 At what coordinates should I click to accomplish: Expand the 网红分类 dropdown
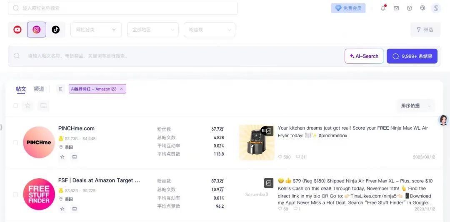96,30
